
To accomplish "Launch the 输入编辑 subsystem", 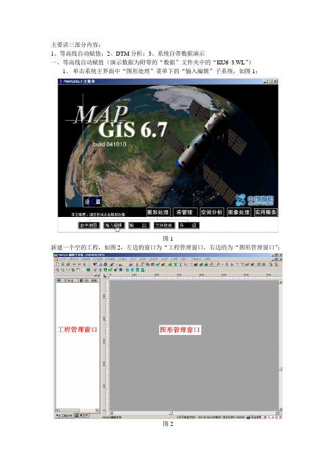I will pos(114,225).
